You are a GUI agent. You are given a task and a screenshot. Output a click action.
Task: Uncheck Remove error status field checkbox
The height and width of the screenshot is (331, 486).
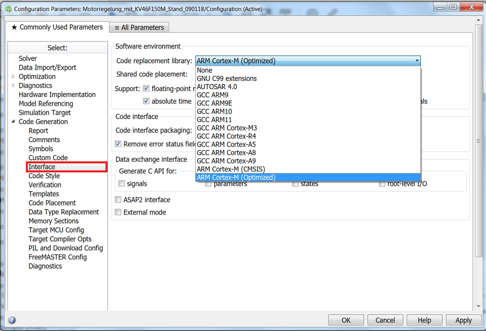(118, 144)
